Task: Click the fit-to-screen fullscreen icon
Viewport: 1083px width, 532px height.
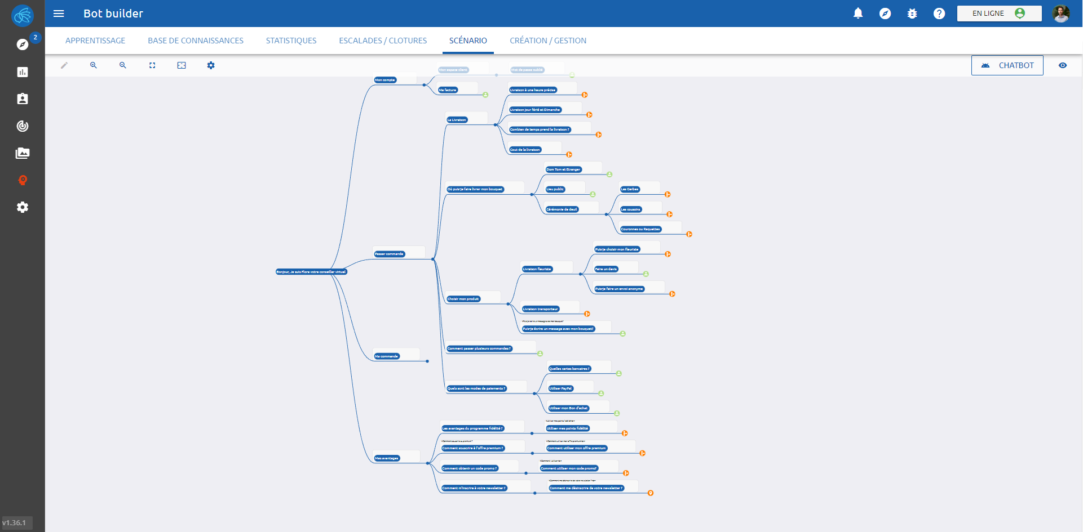Action: click(x=152, y=65)
